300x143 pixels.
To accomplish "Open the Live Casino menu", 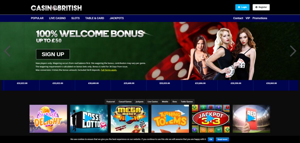I will (x=57, y=18).
